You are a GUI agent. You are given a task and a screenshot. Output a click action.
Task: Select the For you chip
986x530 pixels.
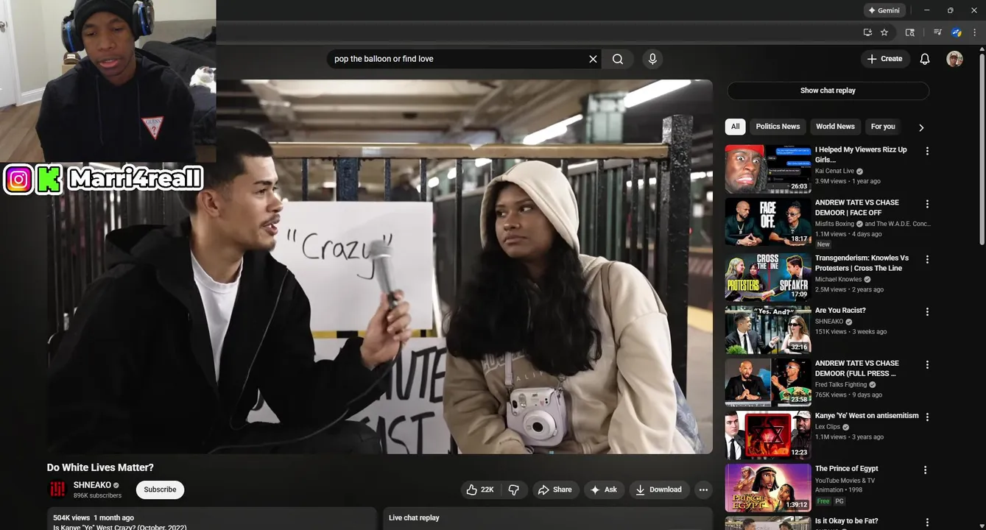click(883, 127)
